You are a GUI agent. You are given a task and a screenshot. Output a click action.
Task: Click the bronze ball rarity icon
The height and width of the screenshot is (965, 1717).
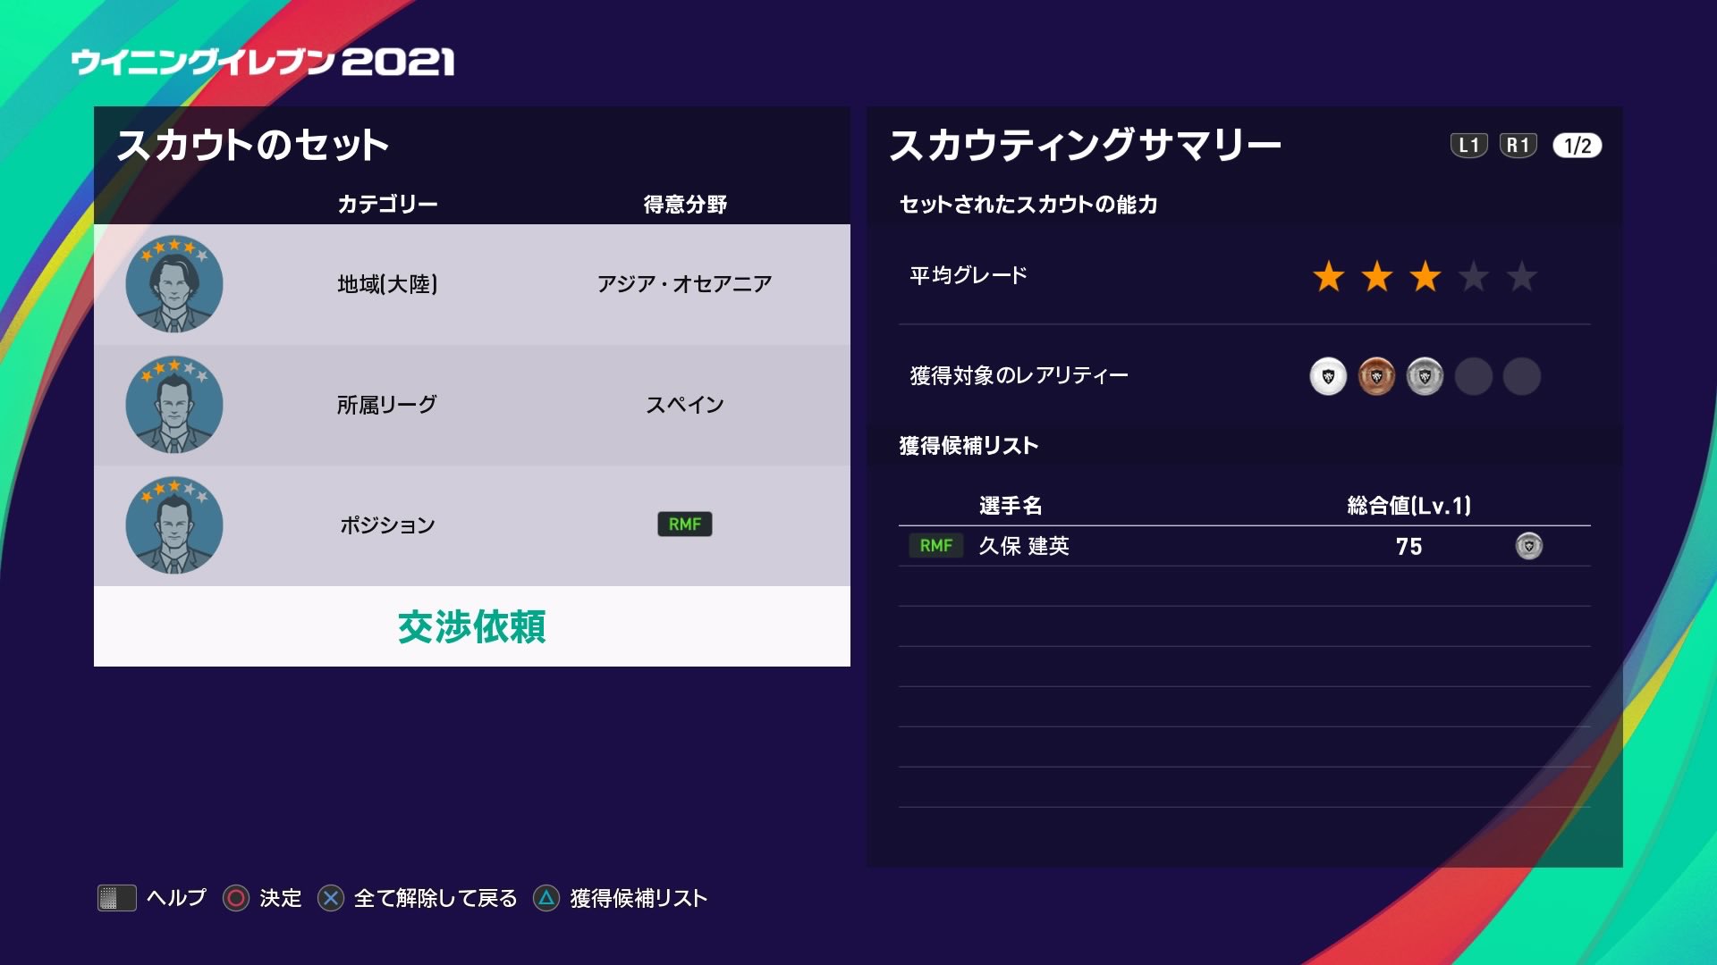[x=1376, y=376]
